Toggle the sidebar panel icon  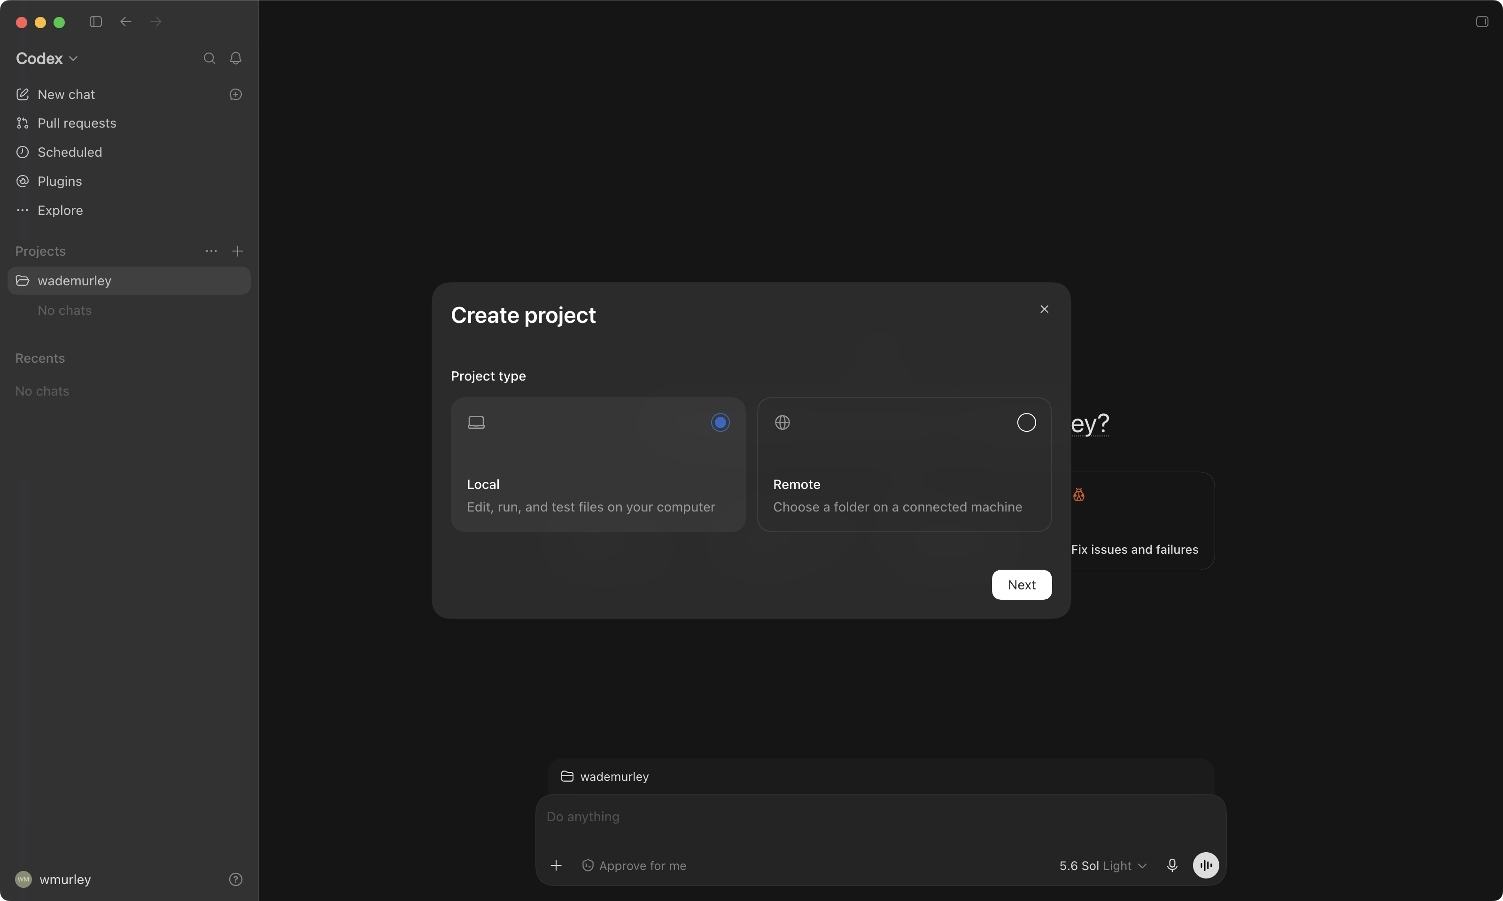pyautogui.click(x=95, y=22)
